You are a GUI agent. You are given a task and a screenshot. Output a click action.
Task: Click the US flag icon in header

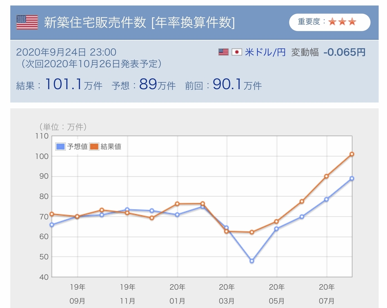[x=27, y=22]
